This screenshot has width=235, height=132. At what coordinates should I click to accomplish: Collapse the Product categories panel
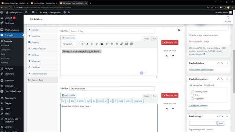(x=227, y=79)
